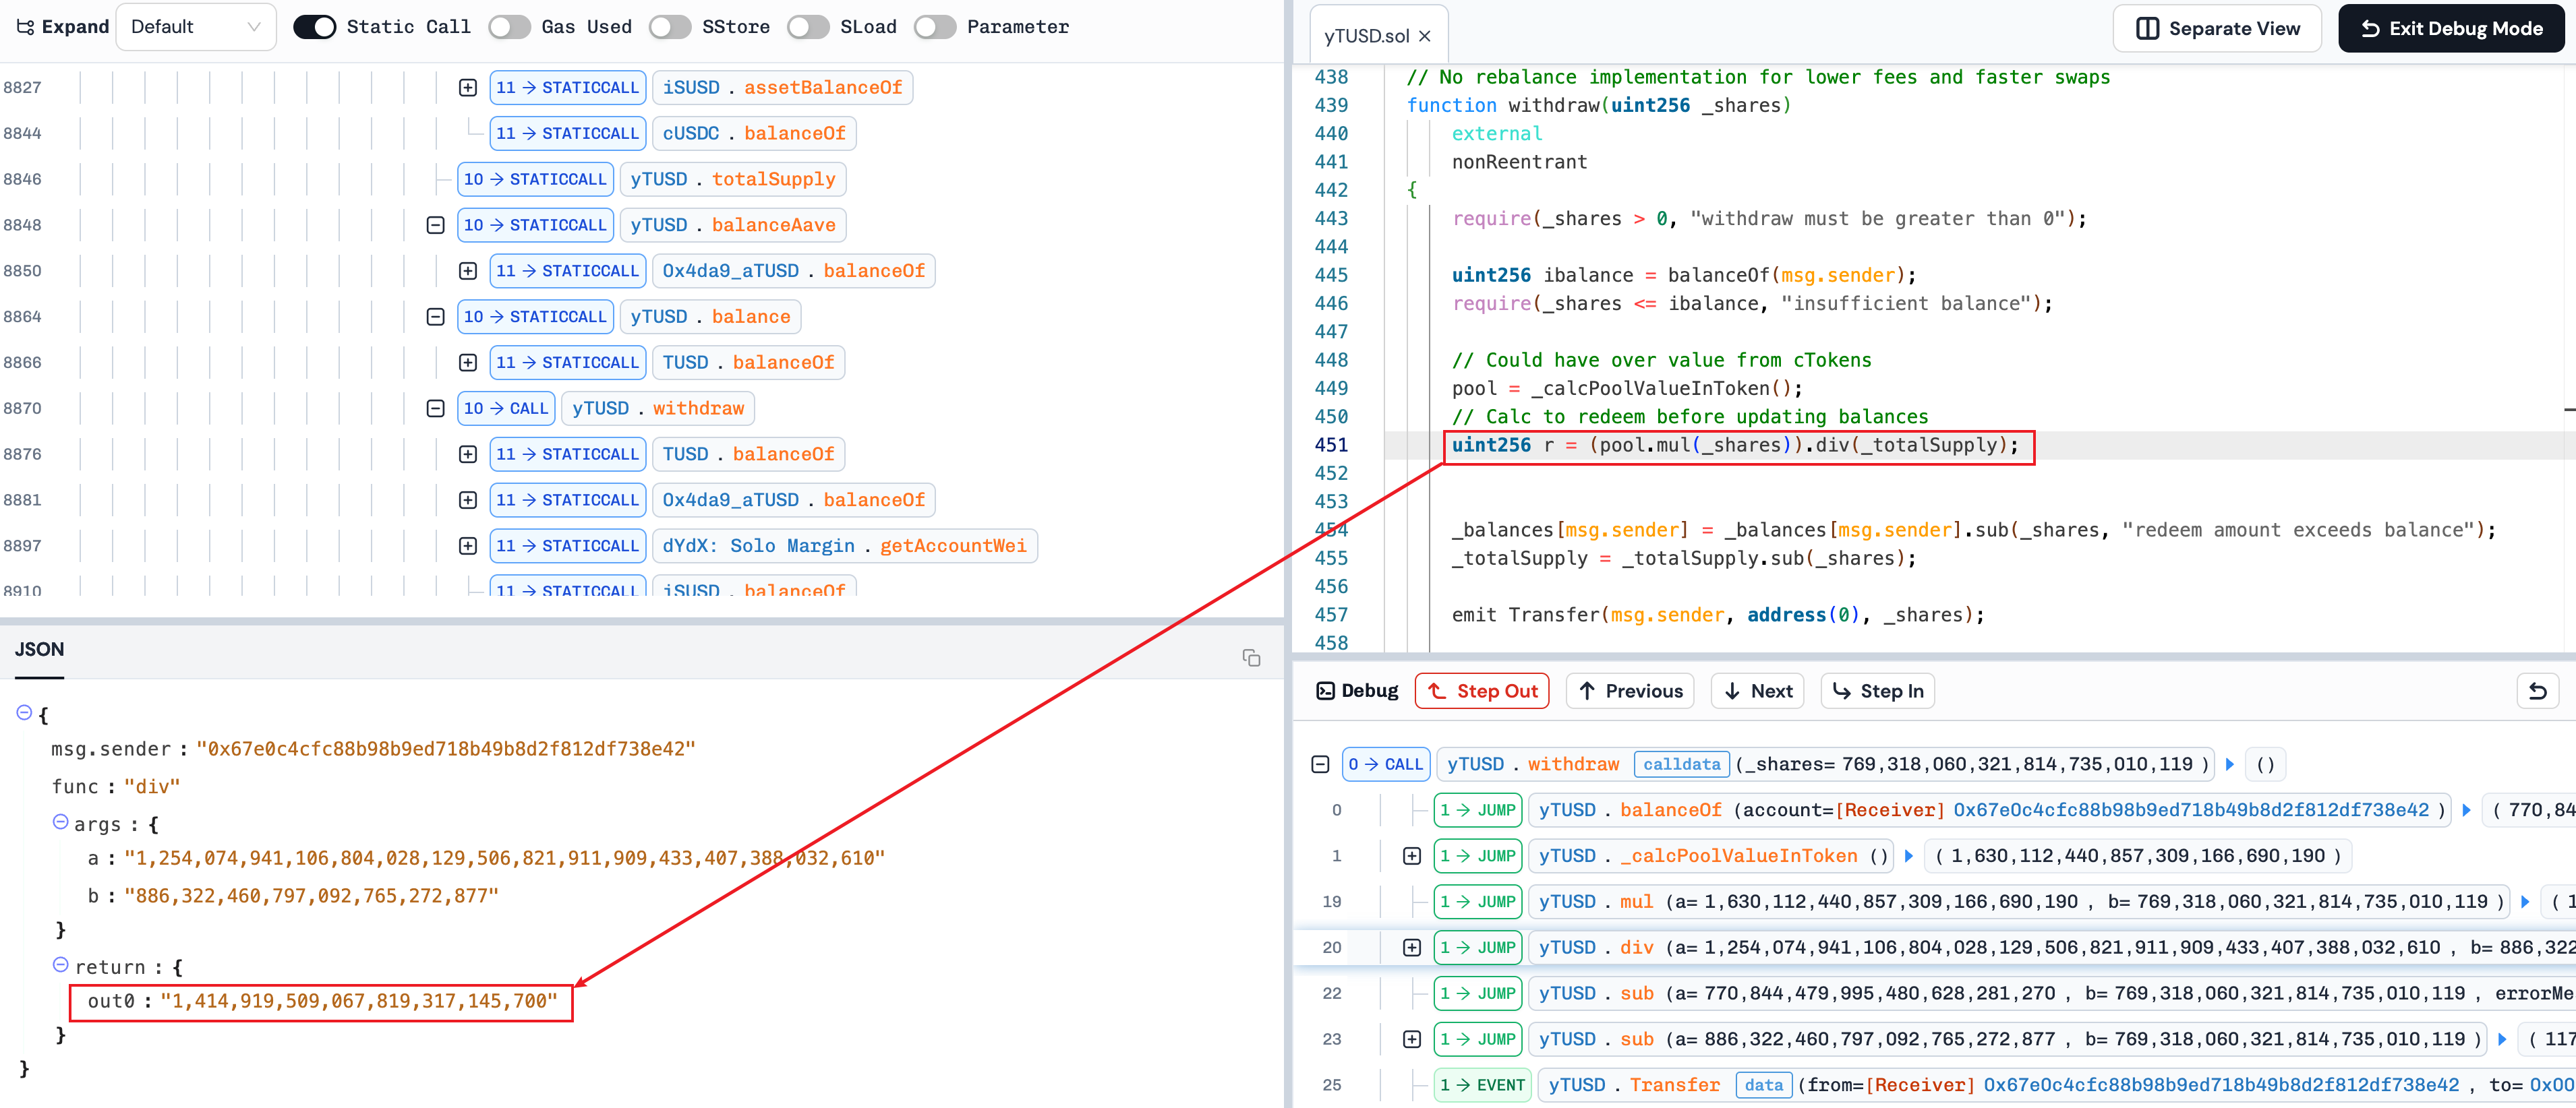Expand calldata arrow for withdraw call
The image size is (2576, 1108).
2229,764
